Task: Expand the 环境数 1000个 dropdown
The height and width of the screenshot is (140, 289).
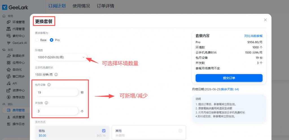Action: click(61, 57)
